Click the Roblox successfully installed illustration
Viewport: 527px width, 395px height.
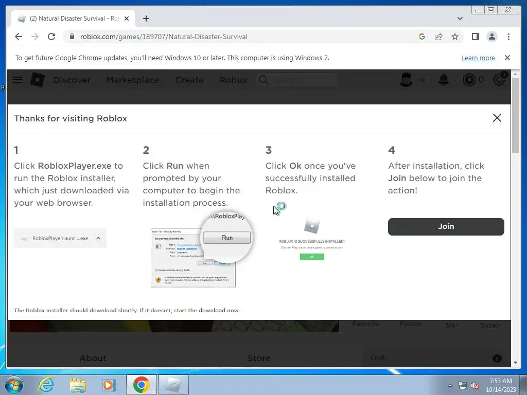tap(311, 239)
